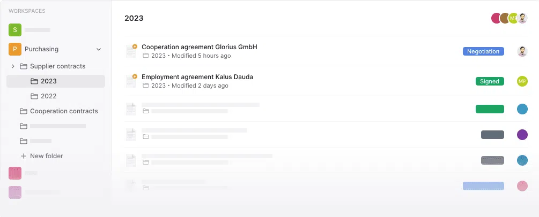
Task: Click the pink workspace icon in sidebar
Action: 14,173
